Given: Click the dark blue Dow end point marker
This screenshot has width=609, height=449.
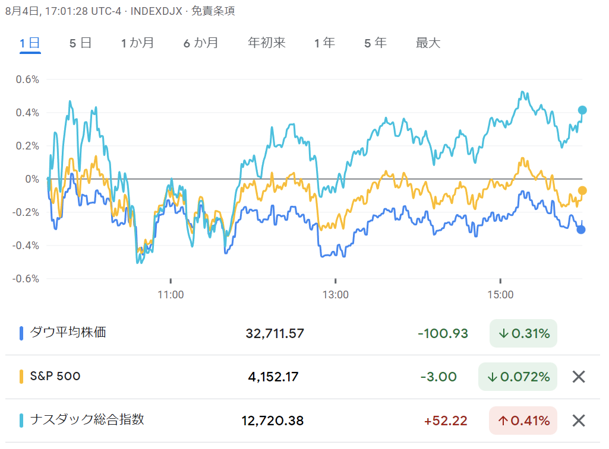Looking at the screenshot, I should pos(581,230).
